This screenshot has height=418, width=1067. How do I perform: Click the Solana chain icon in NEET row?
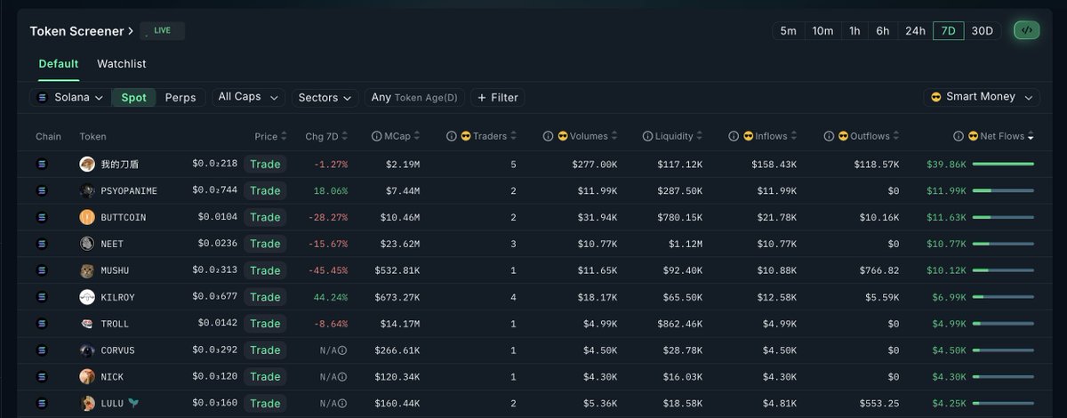pos(41,244)
